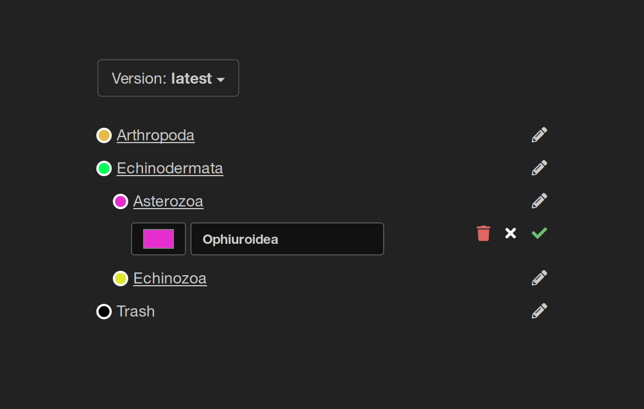
Task: Edit the Asterozoa label with pencil icon
Action: (x=539, y=201)
